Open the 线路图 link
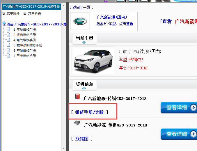The height and width of the screenshot is (151, 197). 82,139
